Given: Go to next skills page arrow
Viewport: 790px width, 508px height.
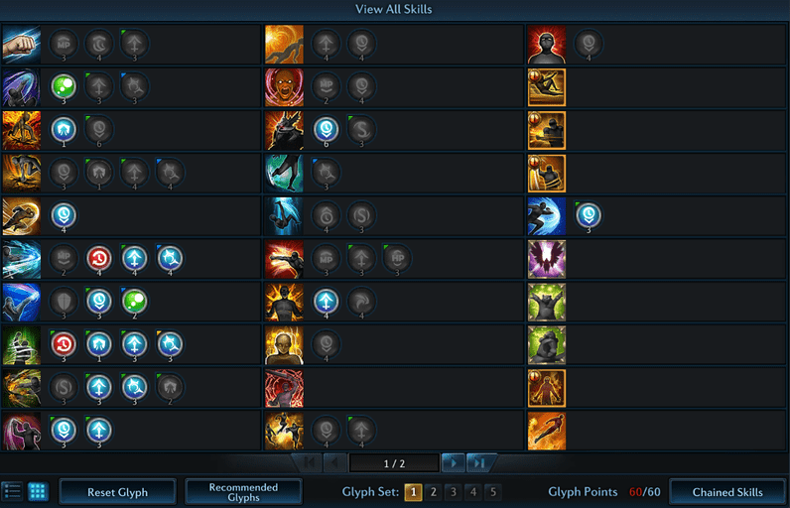Looking at the screenshot, I should tap(453, 462).
